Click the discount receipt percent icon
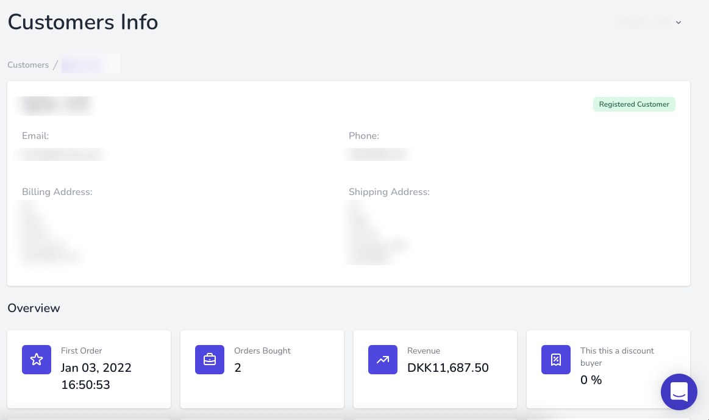 pos(556,360)
